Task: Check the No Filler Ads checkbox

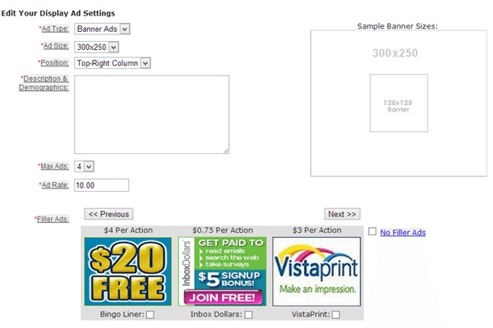Action: point(372,231)
